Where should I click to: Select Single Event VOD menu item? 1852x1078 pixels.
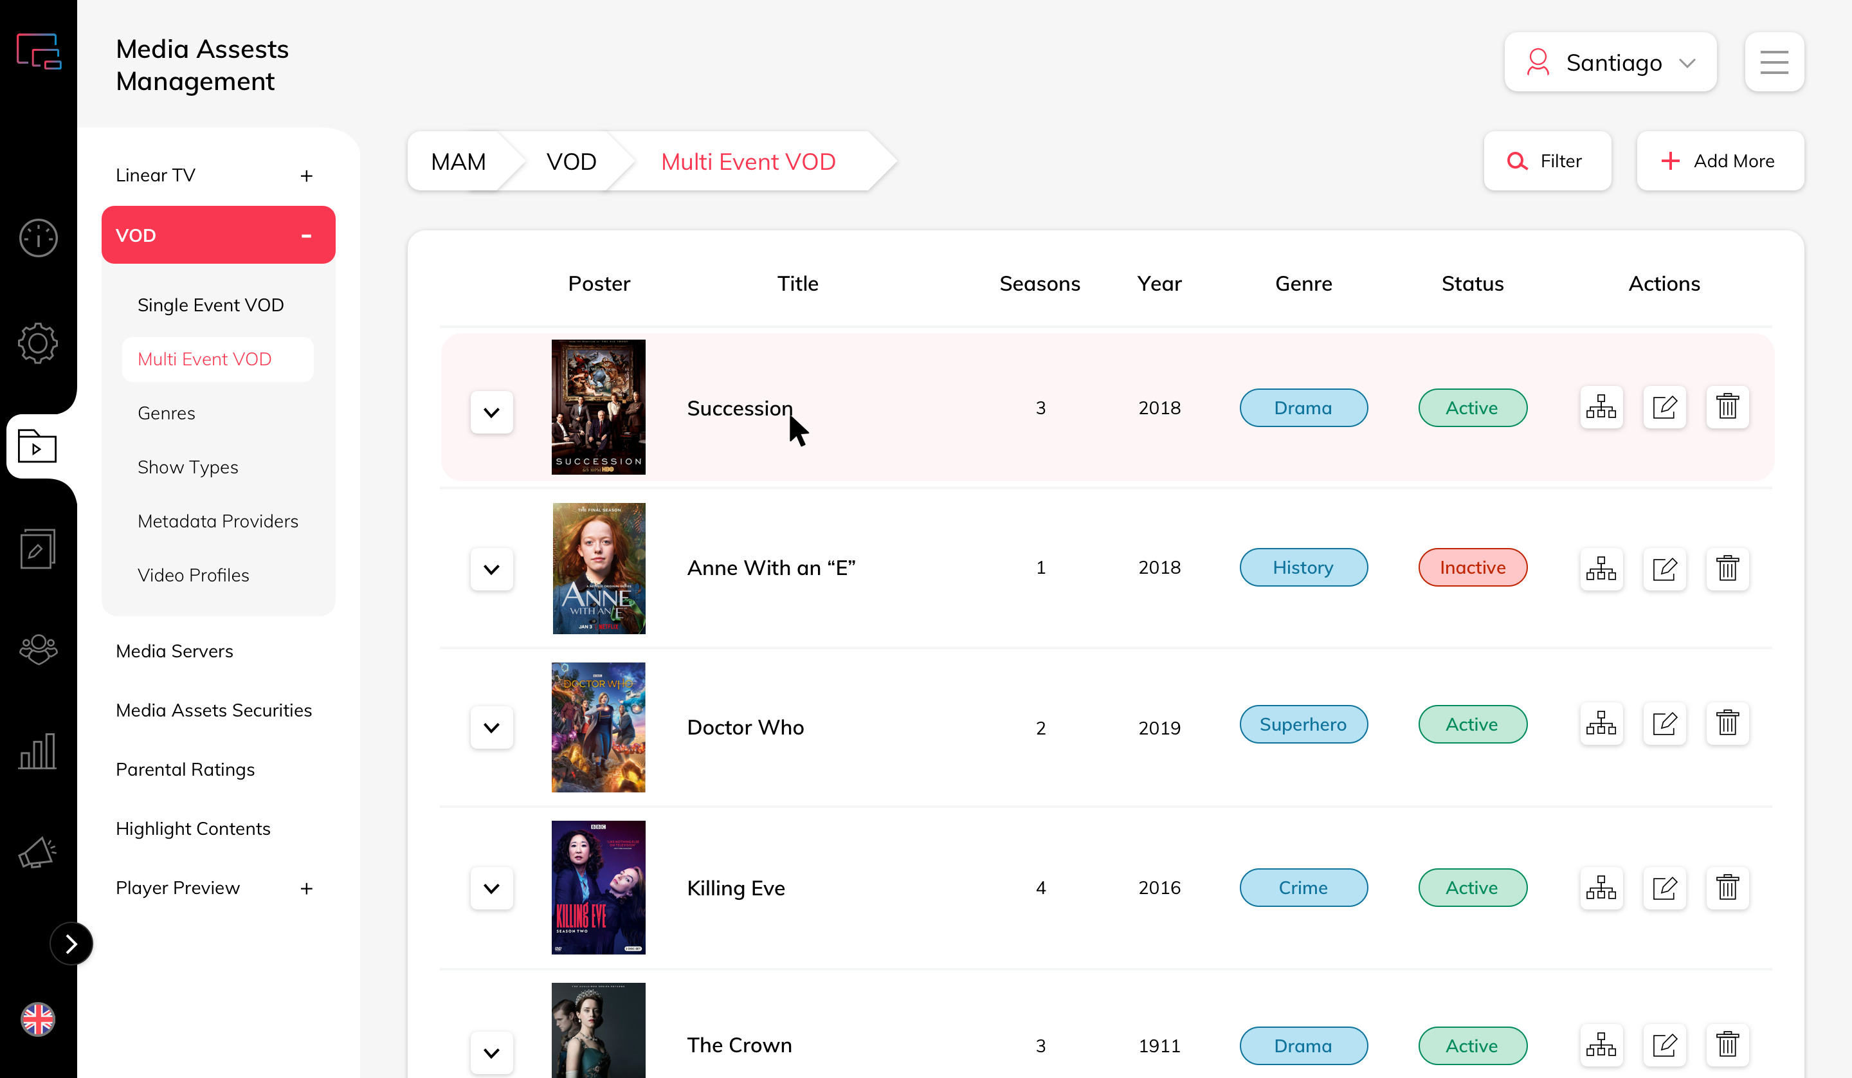pyautogui.click(x=210, y=305)
